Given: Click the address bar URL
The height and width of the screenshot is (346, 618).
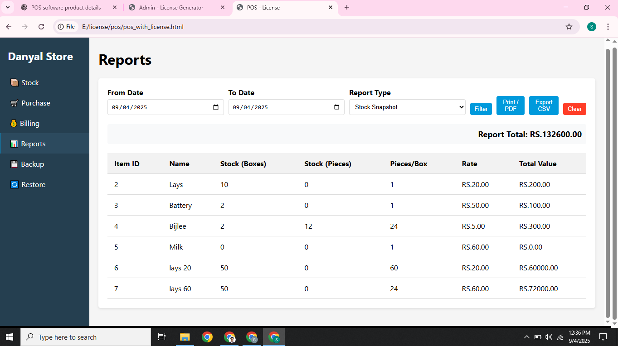Looking at the screenshot, I should [133, 27].
